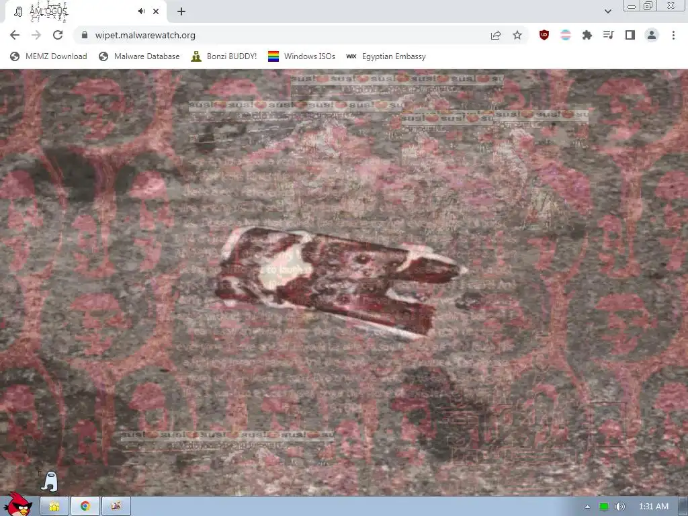688x516 pixels.
Task: Mute the tab audio speaker icon
Action: 141,11
